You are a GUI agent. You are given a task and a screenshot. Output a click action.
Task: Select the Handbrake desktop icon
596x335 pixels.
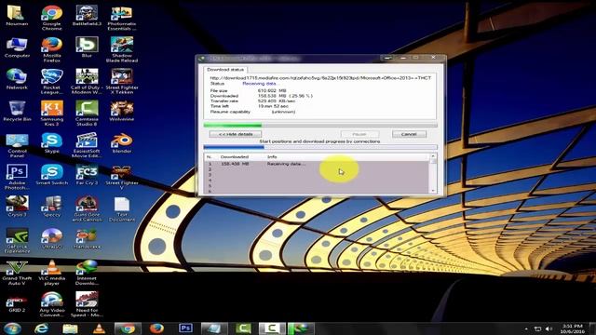87,238
